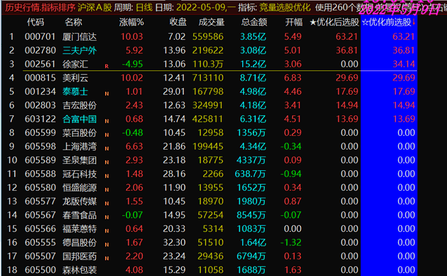Sort by ★优化后选股 column header
447x276 pixels.
(x=334, y=22)
